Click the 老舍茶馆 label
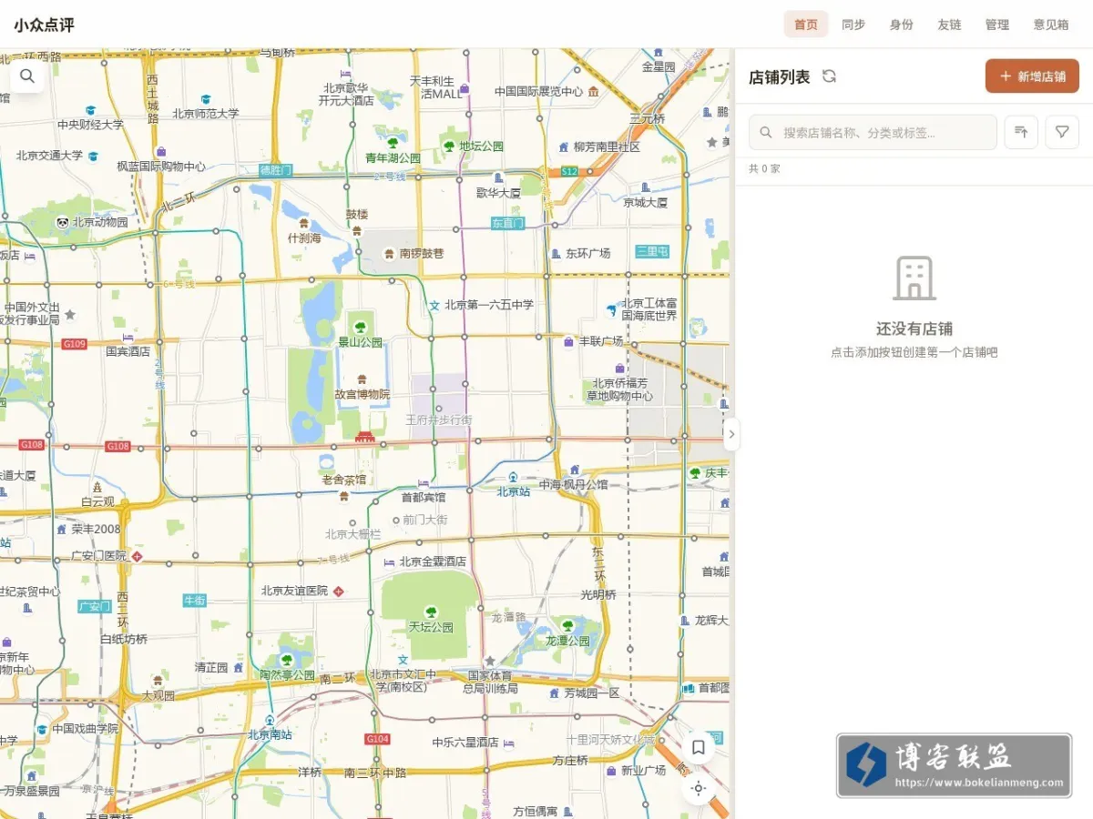The width and height of the screenshot is (1093, 819). (x=344, y=479)
